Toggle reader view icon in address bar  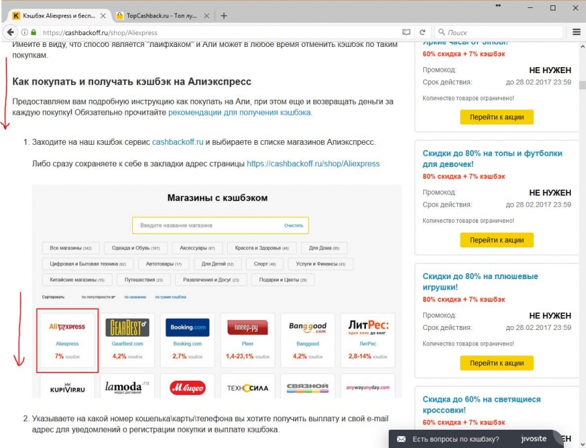point(406,33)
